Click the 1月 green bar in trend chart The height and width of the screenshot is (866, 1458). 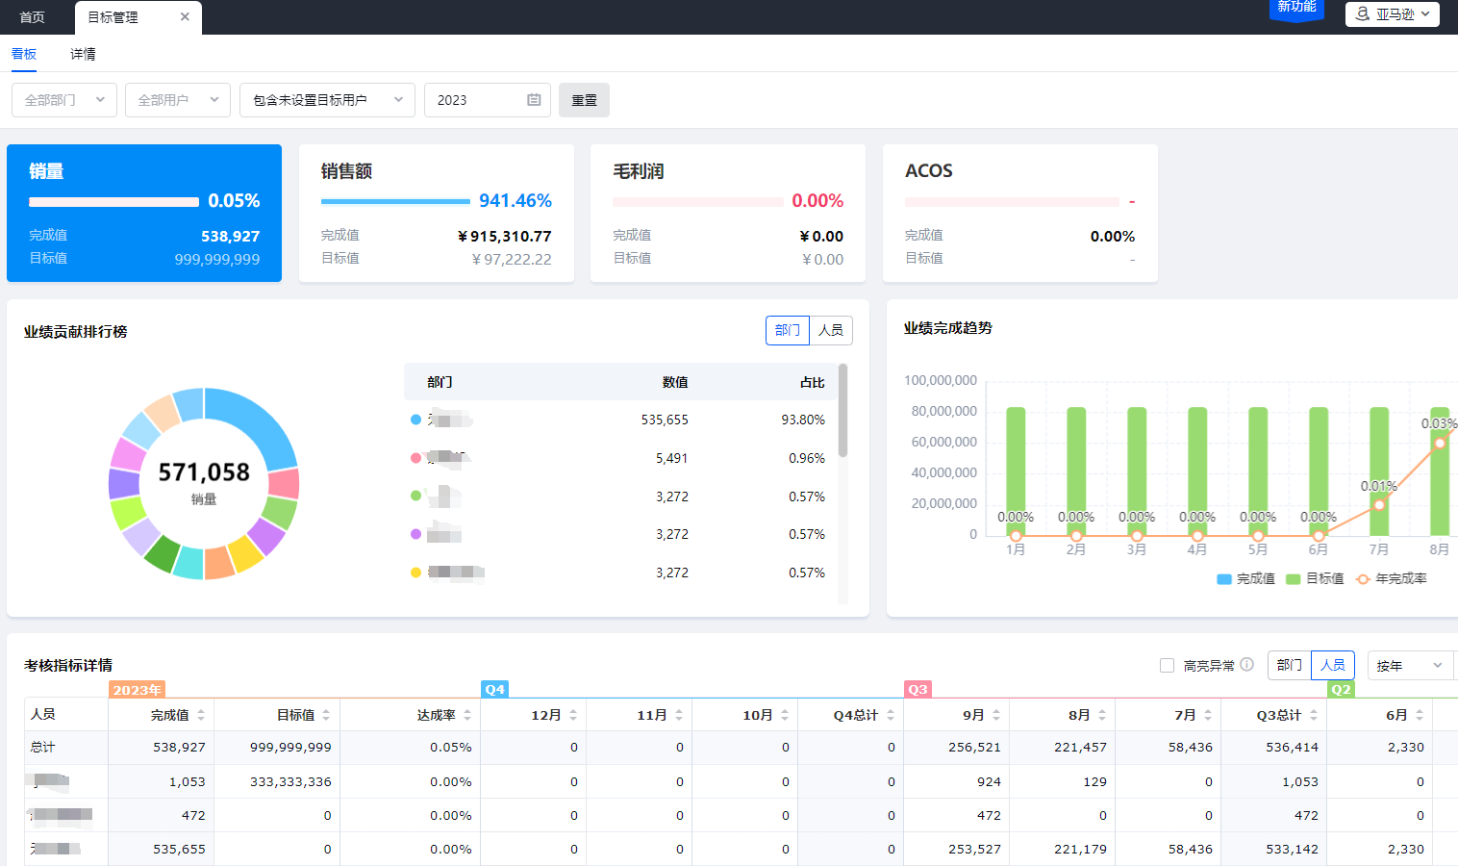1016,471
